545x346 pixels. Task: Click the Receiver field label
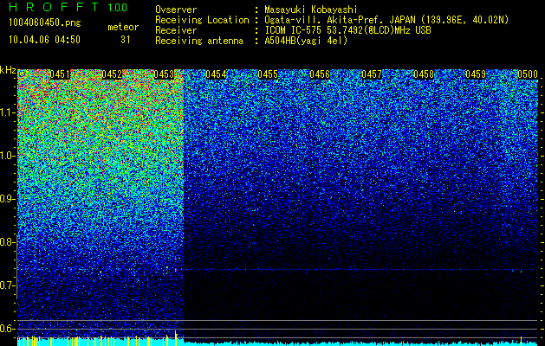(176, 30)
